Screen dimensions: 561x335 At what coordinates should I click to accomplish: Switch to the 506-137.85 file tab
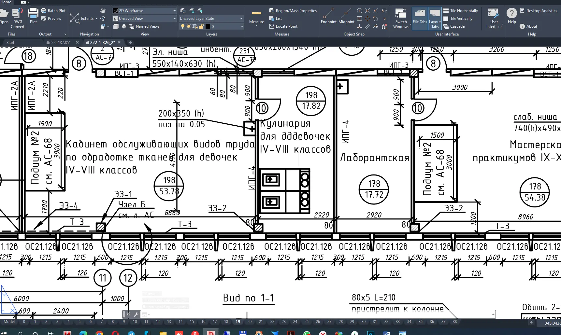60,42
